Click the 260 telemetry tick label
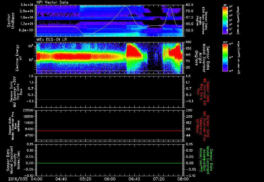Screen dimensions: 264x182 pyautogui.click(x=189, y=110)
